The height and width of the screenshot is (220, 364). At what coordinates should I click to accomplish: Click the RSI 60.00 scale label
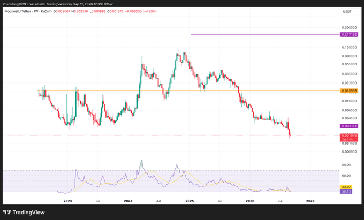pyautogui.click(x=346, y=176)
